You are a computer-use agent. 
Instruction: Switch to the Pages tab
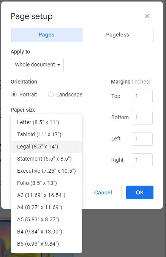[x=47, y=35]
